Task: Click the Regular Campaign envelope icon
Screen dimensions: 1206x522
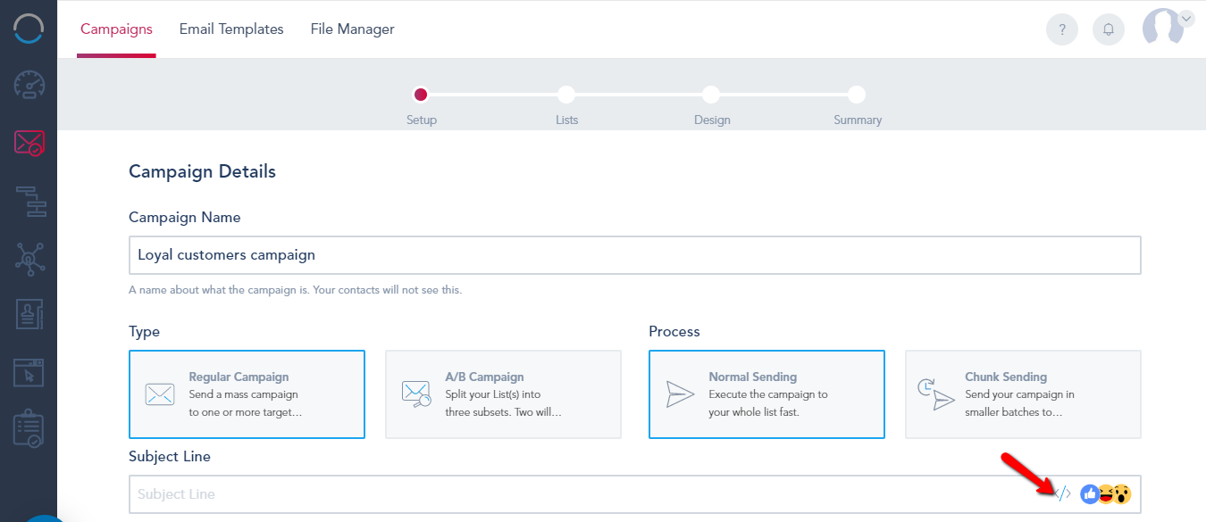Action: pos(160,394)
